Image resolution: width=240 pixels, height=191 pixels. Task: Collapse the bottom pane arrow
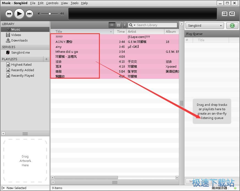click(53, 182)
